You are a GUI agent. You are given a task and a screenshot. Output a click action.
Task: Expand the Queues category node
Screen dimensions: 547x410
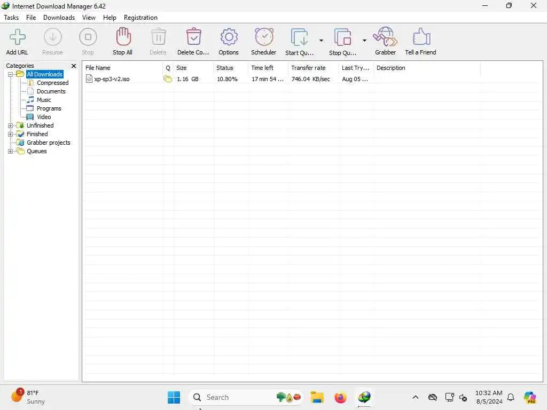[x=11, y=151]
